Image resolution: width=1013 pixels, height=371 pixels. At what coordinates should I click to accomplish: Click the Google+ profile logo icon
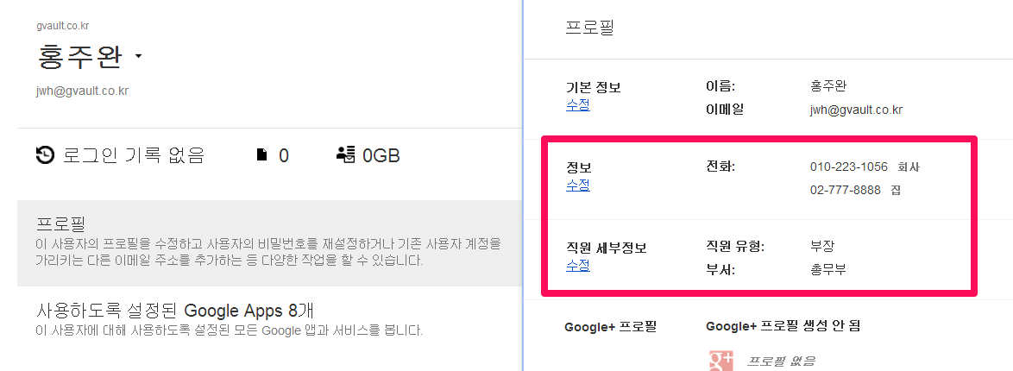point(720,361)
